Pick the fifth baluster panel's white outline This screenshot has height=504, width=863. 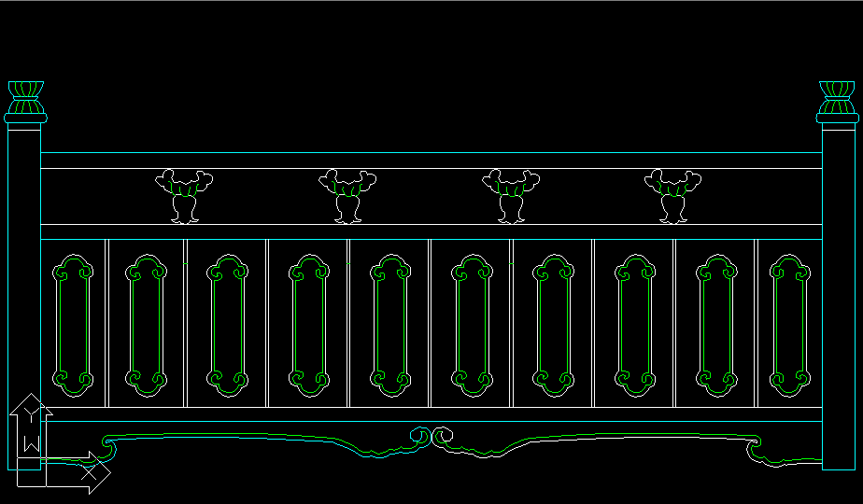tap(390, 325)
